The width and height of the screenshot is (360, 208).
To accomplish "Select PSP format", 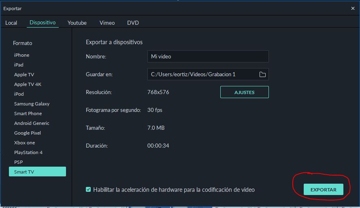I will 18,162.
